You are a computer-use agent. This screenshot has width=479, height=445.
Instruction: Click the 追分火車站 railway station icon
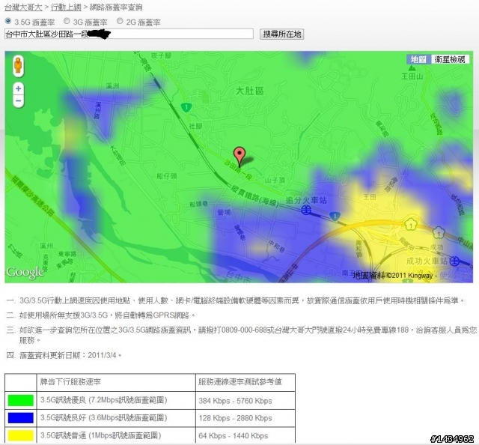[x=306, y=210]
